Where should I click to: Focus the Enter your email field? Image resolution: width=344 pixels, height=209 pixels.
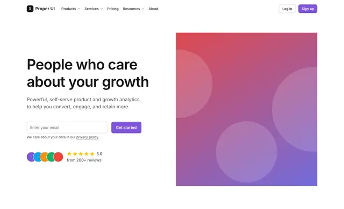click(67, 128)
